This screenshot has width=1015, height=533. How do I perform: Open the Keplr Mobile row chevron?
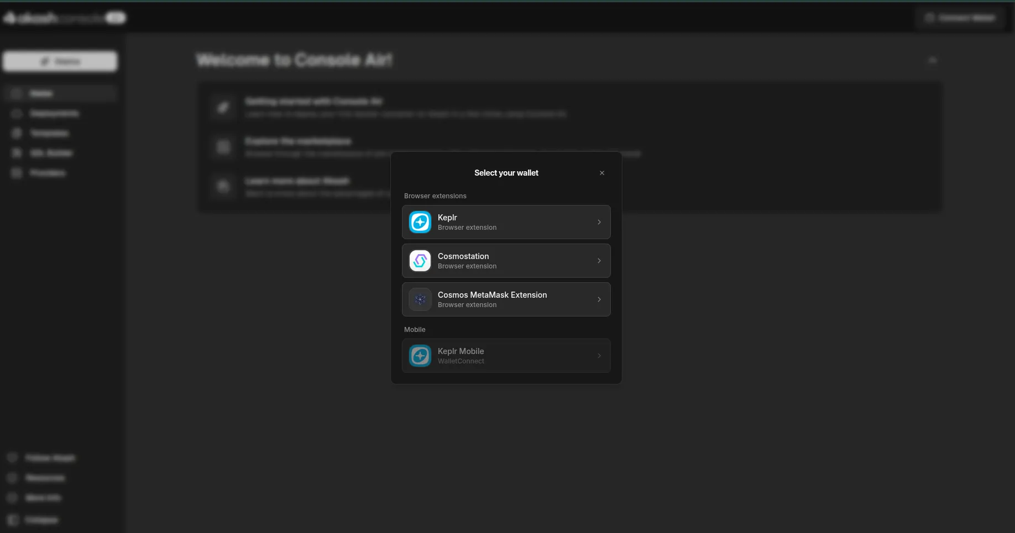pos(599,356)
